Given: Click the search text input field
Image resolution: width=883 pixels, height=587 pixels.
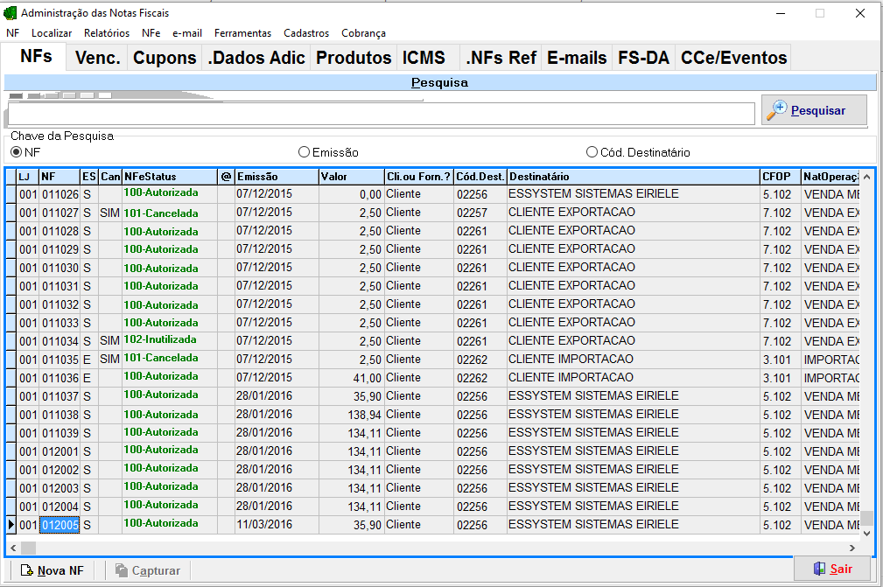Looking at the screenshot, I should [x=381, y=114].
